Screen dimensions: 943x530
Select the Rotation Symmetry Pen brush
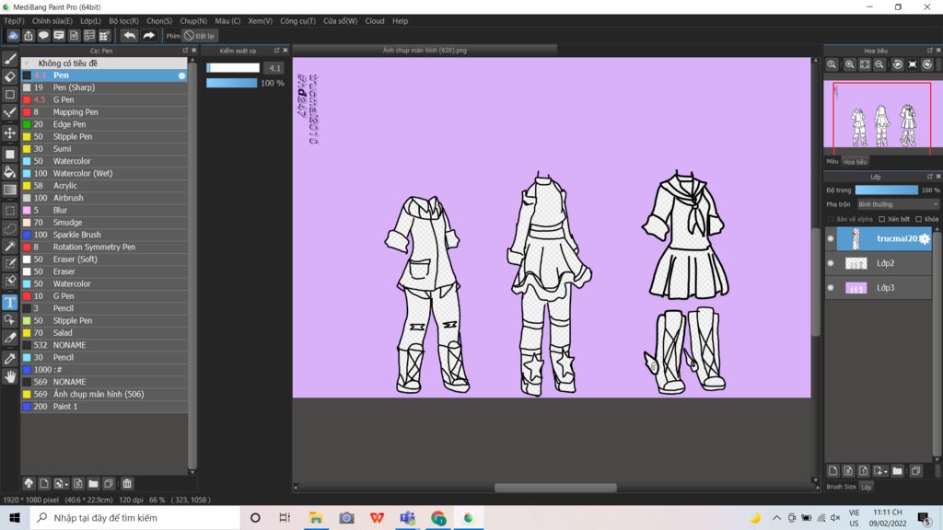tap(104, 247)
